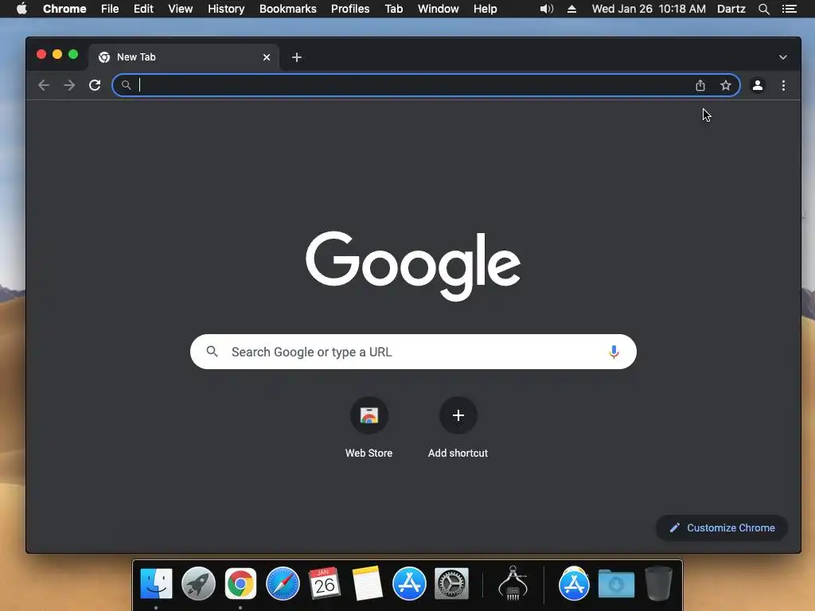Image resolution: width=815 pixels, height=611 pixels.
Task: Open the Bookmarks menu
Action: [x=288, y=9]
